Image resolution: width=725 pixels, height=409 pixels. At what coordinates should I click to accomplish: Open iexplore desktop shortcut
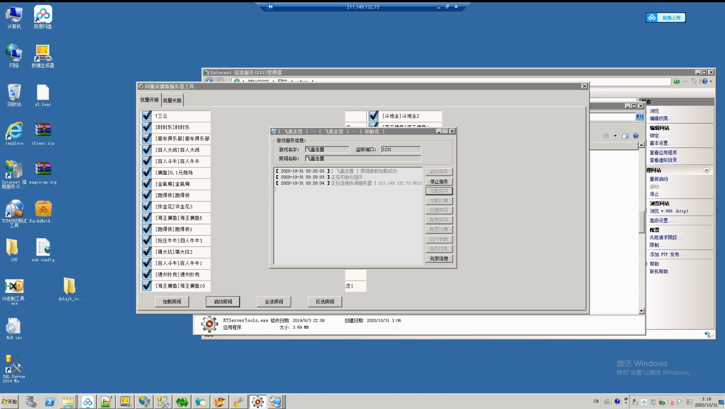click(14, 133)
